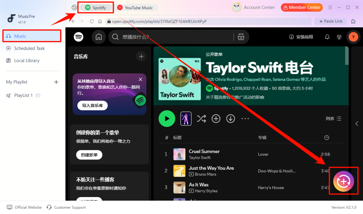363x214 pixels.
Task: Go back with the browser back arrow
Action: point(73,21)
